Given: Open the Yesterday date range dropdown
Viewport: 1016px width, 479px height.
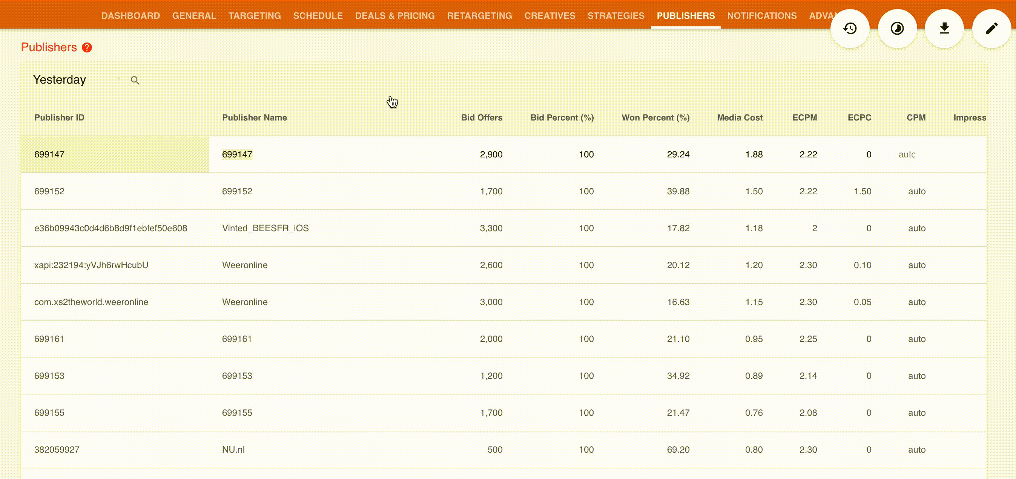Looking at the screenshot, I should 77,79.
